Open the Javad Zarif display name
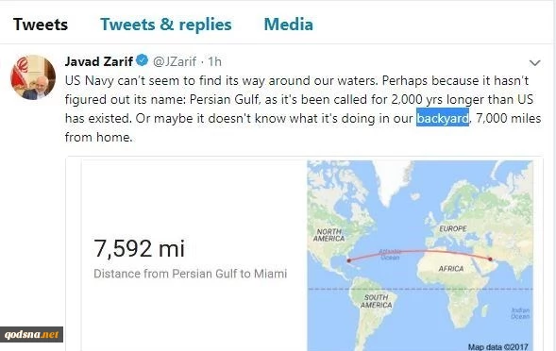 click(x=98, y=61)
